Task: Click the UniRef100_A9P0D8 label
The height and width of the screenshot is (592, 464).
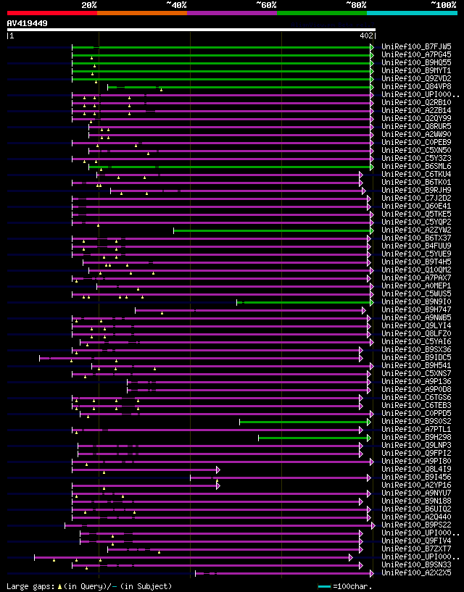Action: [x=416, y=390]
